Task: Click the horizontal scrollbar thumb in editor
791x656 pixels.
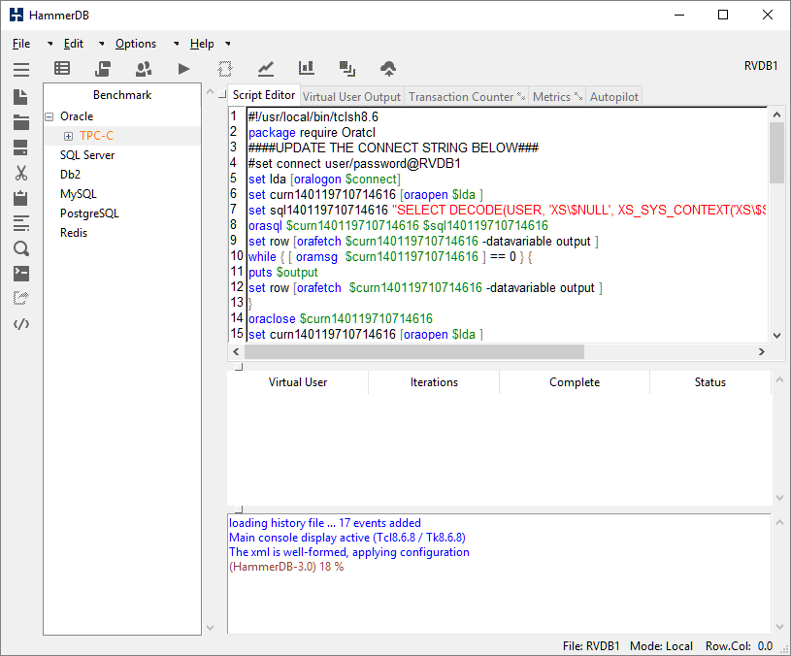Action: tap(414, 351)
